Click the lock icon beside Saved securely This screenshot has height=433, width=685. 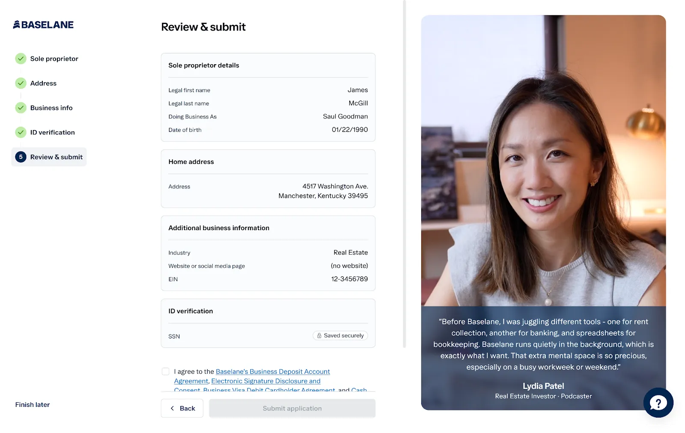pyautogui.click(x=319, y=336)
